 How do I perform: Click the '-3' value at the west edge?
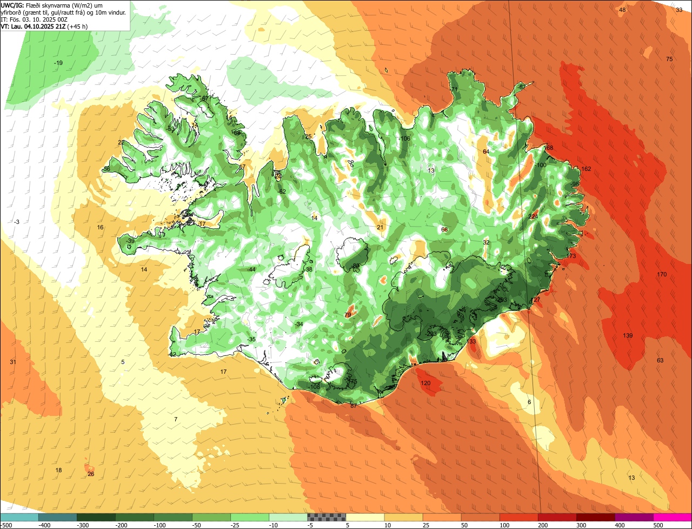pos(17,222)
